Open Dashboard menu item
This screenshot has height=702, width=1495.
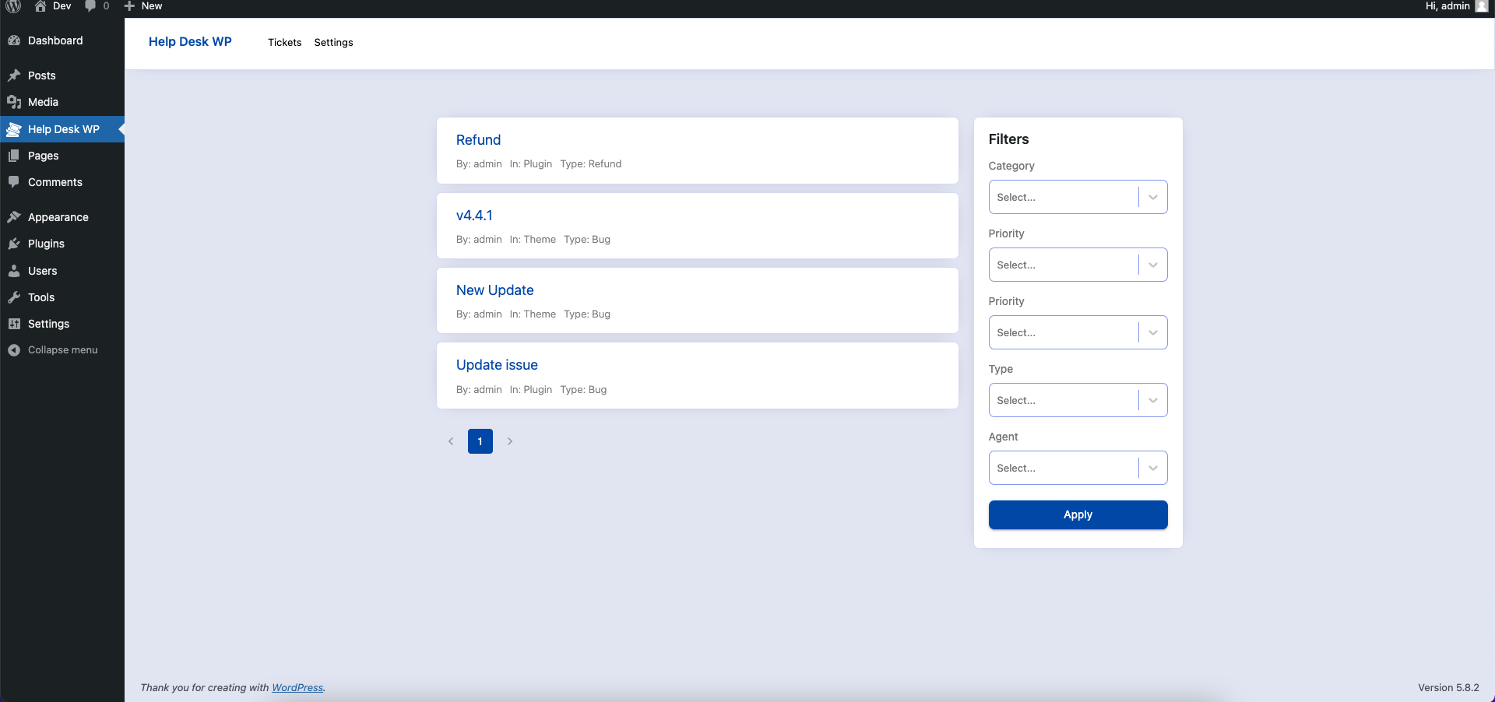(x=62, y=40)
